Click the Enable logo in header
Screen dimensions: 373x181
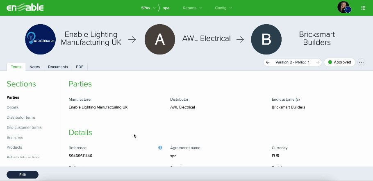[x=25, y=8]
